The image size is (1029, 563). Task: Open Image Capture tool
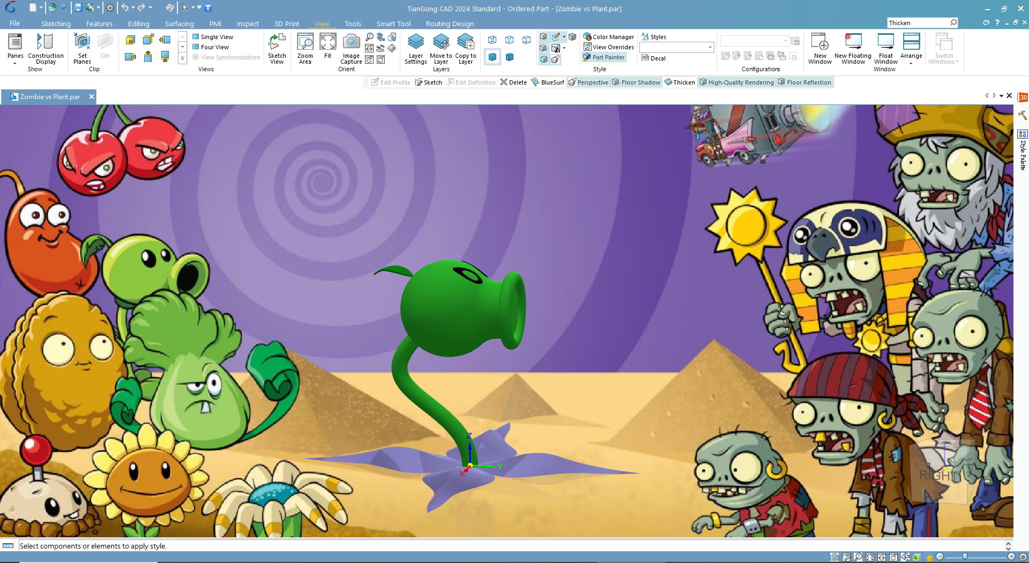click(351, 49)
